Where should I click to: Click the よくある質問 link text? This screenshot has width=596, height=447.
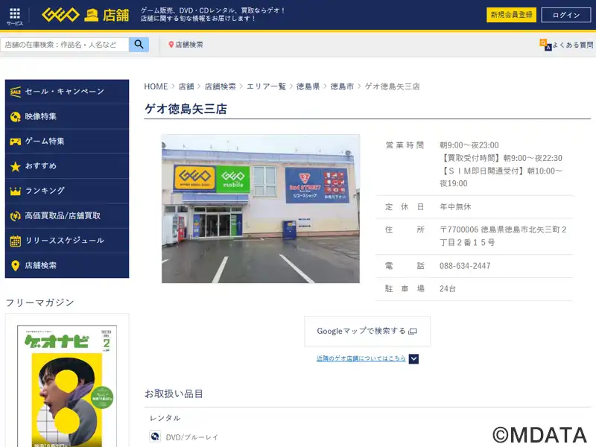point(572,45)
